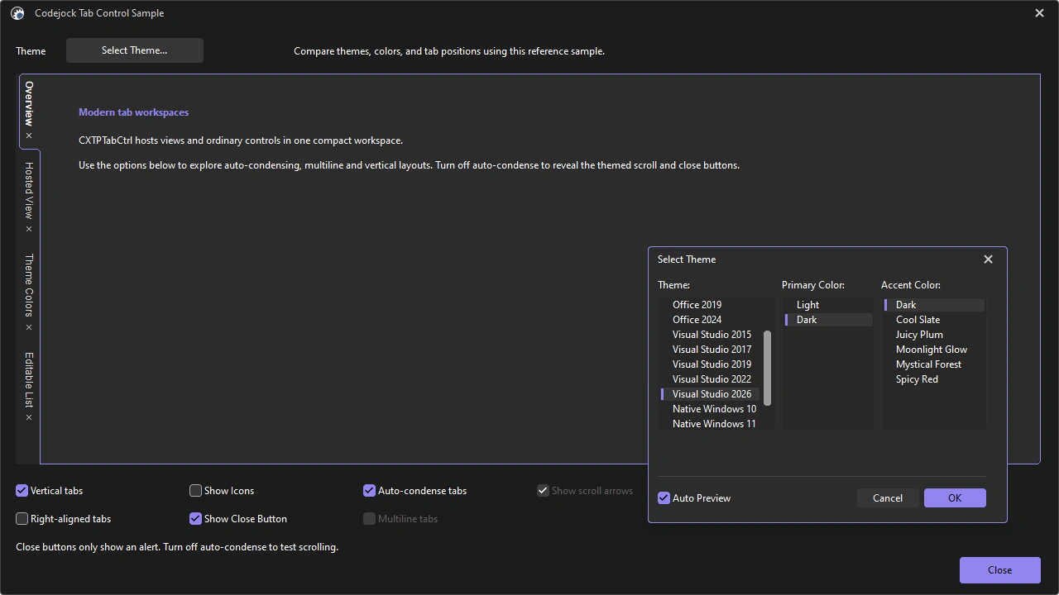
Task: Open the Select Theme... button
Action: tap(135, 50)
